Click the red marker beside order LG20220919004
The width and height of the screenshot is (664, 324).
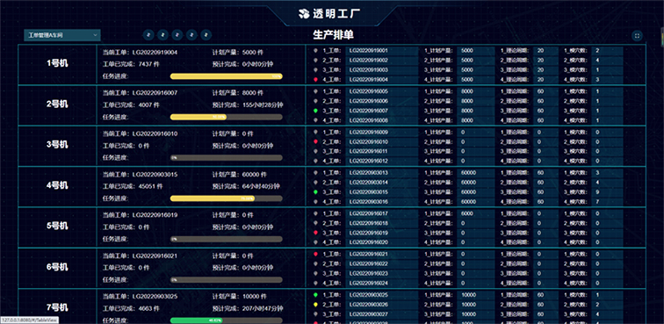[315, 79]
